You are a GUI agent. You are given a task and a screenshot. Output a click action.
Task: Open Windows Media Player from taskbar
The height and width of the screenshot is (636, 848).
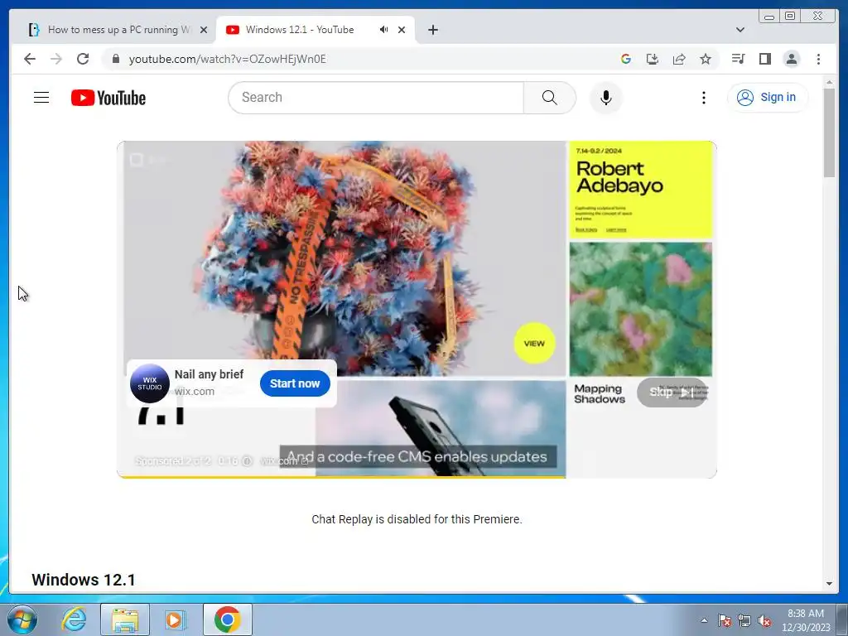tap(175, 619)
